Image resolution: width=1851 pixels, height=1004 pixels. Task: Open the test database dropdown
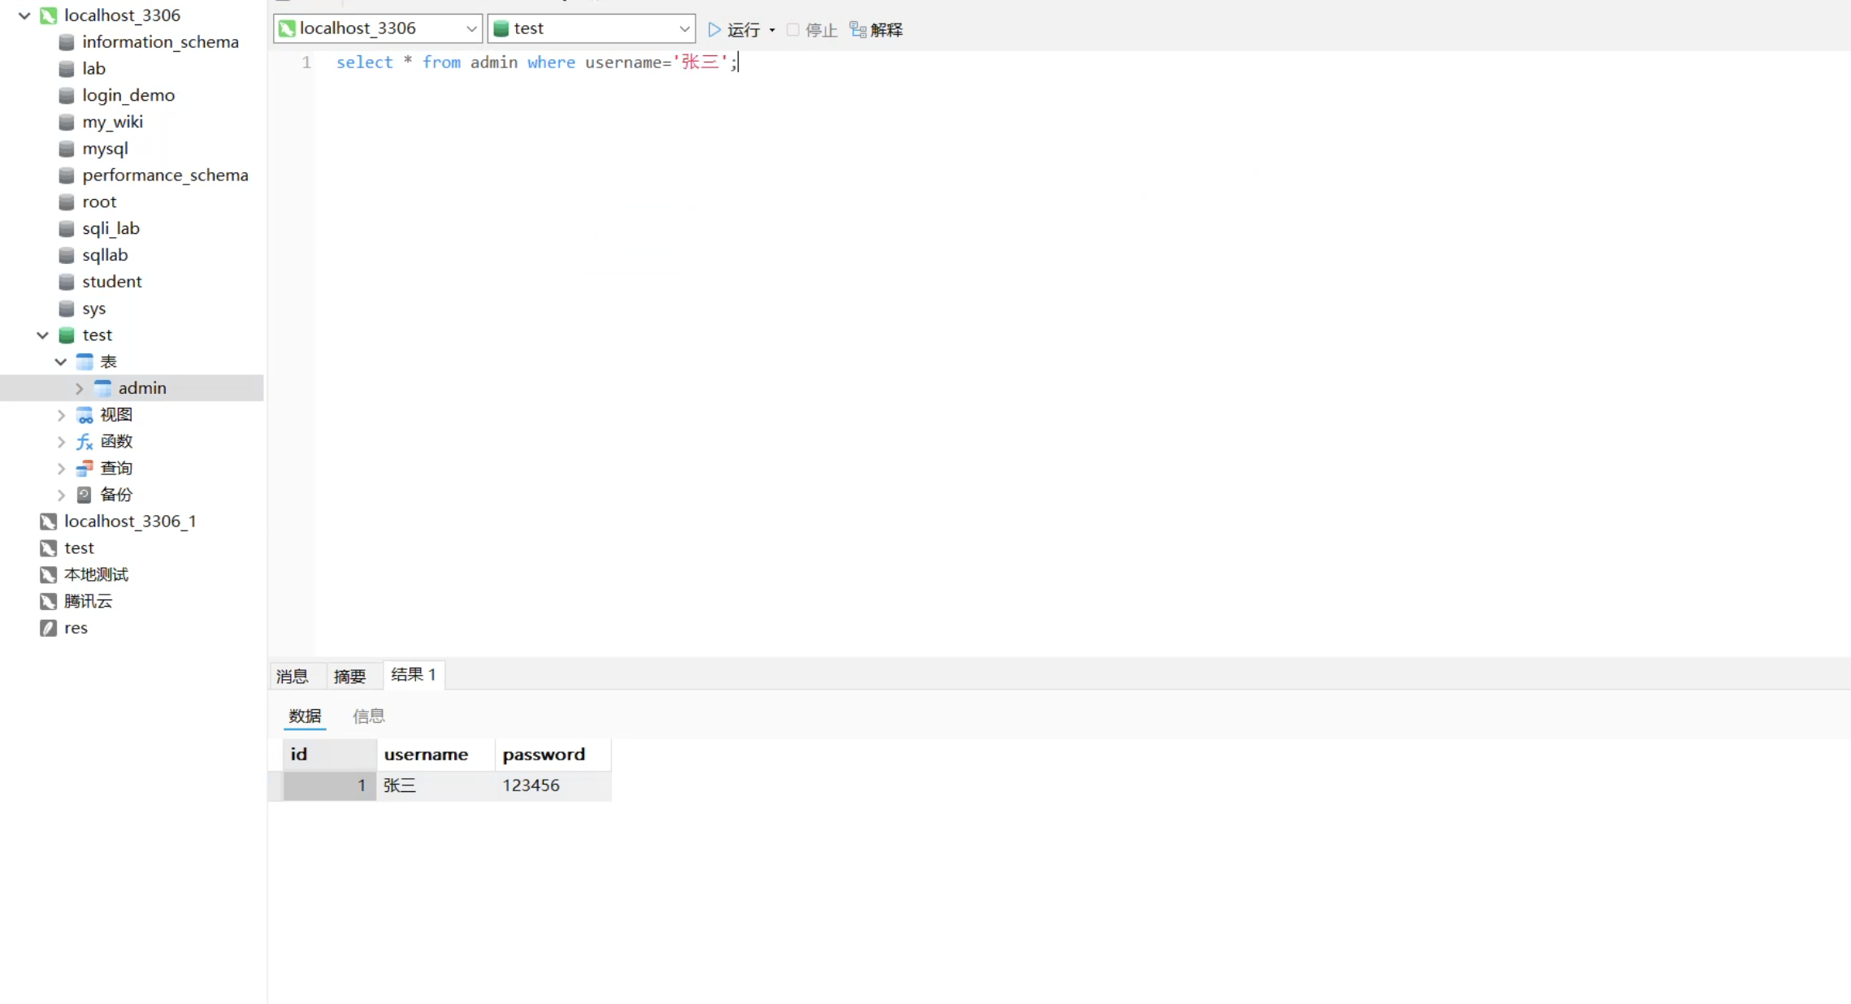pos(683,28)
